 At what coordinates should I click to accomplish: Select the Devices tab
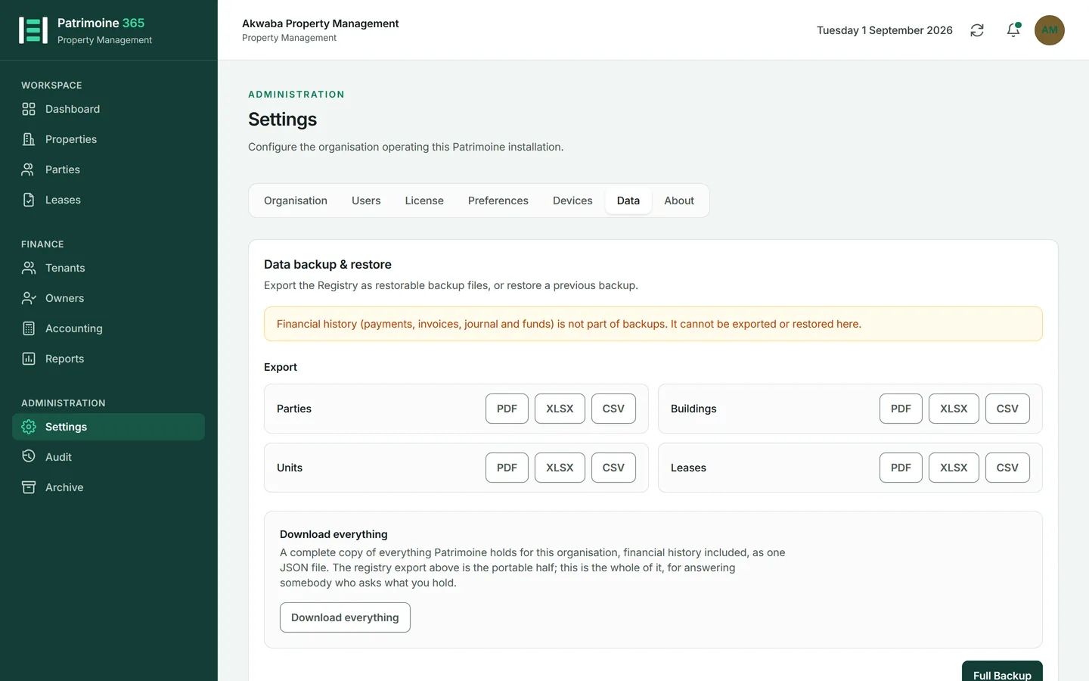coord(572,201)
